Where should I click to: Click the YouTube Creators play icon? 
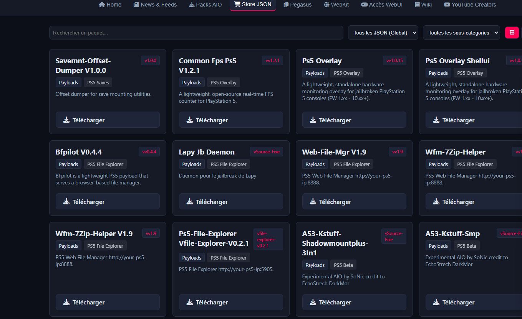pos(447,5)
